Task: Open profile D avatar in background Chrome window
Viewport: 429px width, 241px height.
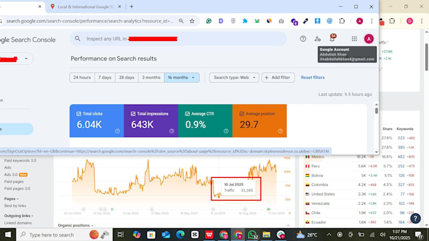Action: click(x=409, y=21)
